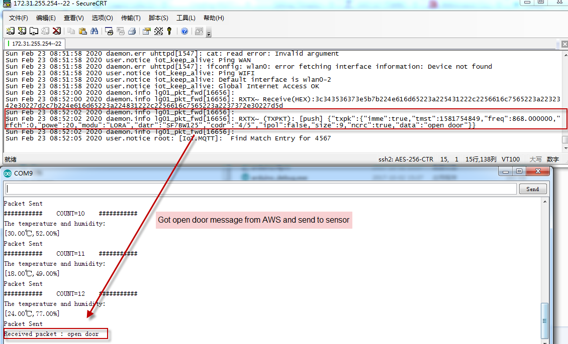Click the Connect icon in SecureCRT toolbar
Screen dimensions: 568x344
[11, 31]
